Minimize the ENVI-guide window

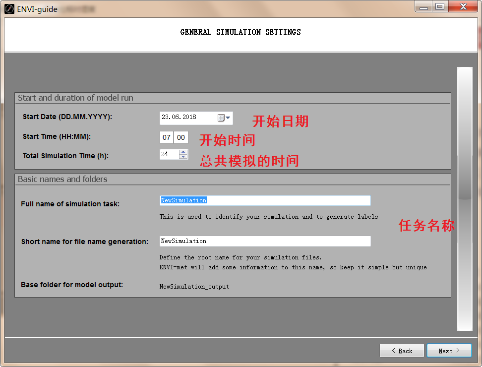[423, 6]
